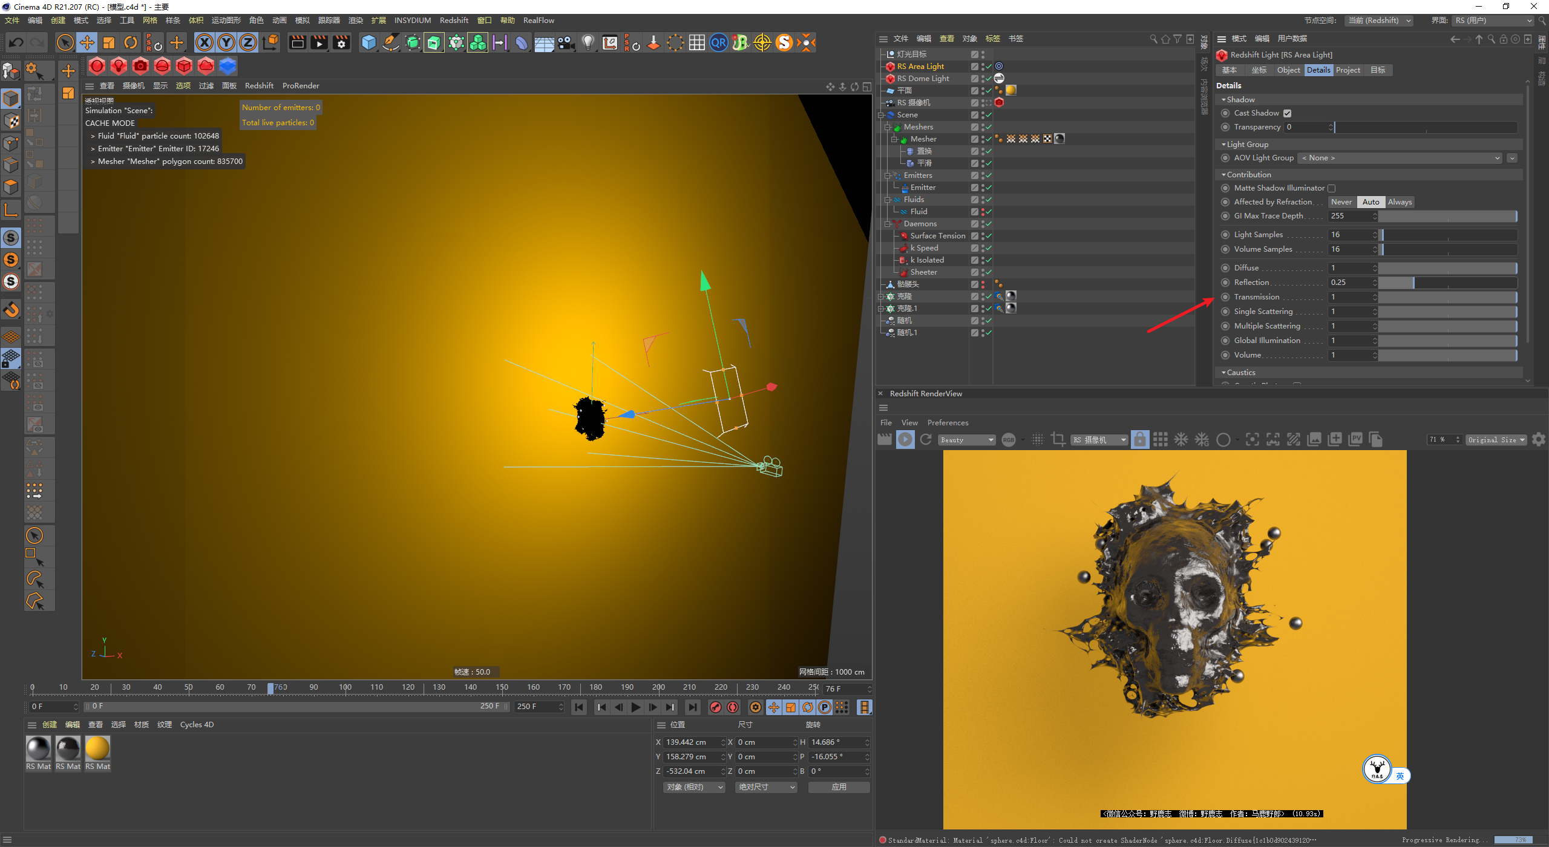1549x847 pixels.
Task: Select the Model mode cube icon in left palette
Action: click(x=11, y=98)
